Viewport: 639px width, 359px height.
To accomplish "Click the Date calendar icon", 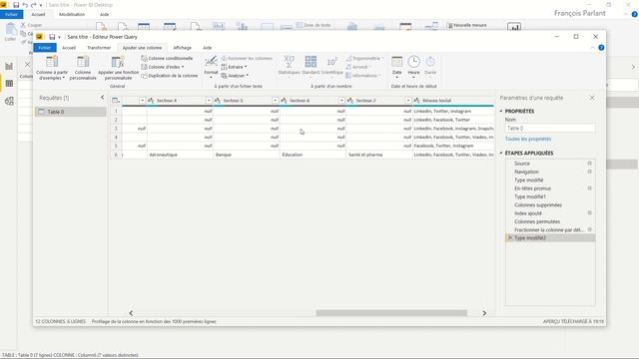I will click(396, 62).
